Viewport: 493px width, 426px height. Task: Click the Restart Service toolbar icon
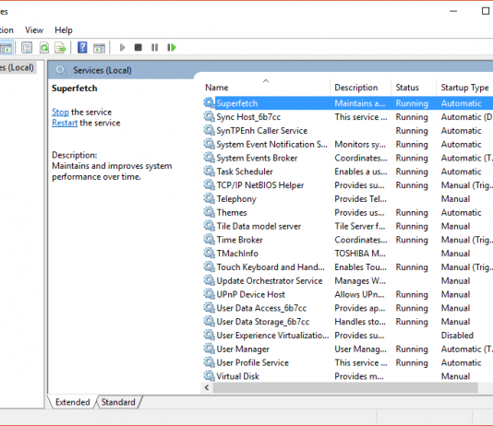[172, 47]
